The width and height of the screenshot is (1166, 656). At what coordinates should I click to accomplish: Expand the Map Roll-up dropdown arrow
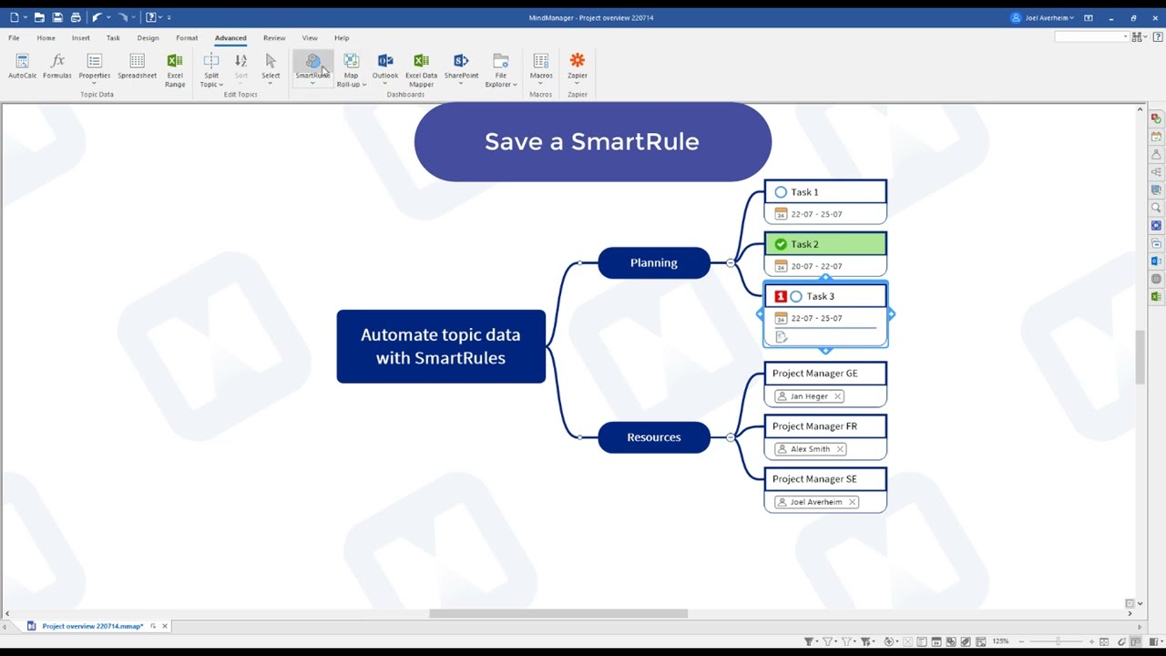tap(363, 85)
